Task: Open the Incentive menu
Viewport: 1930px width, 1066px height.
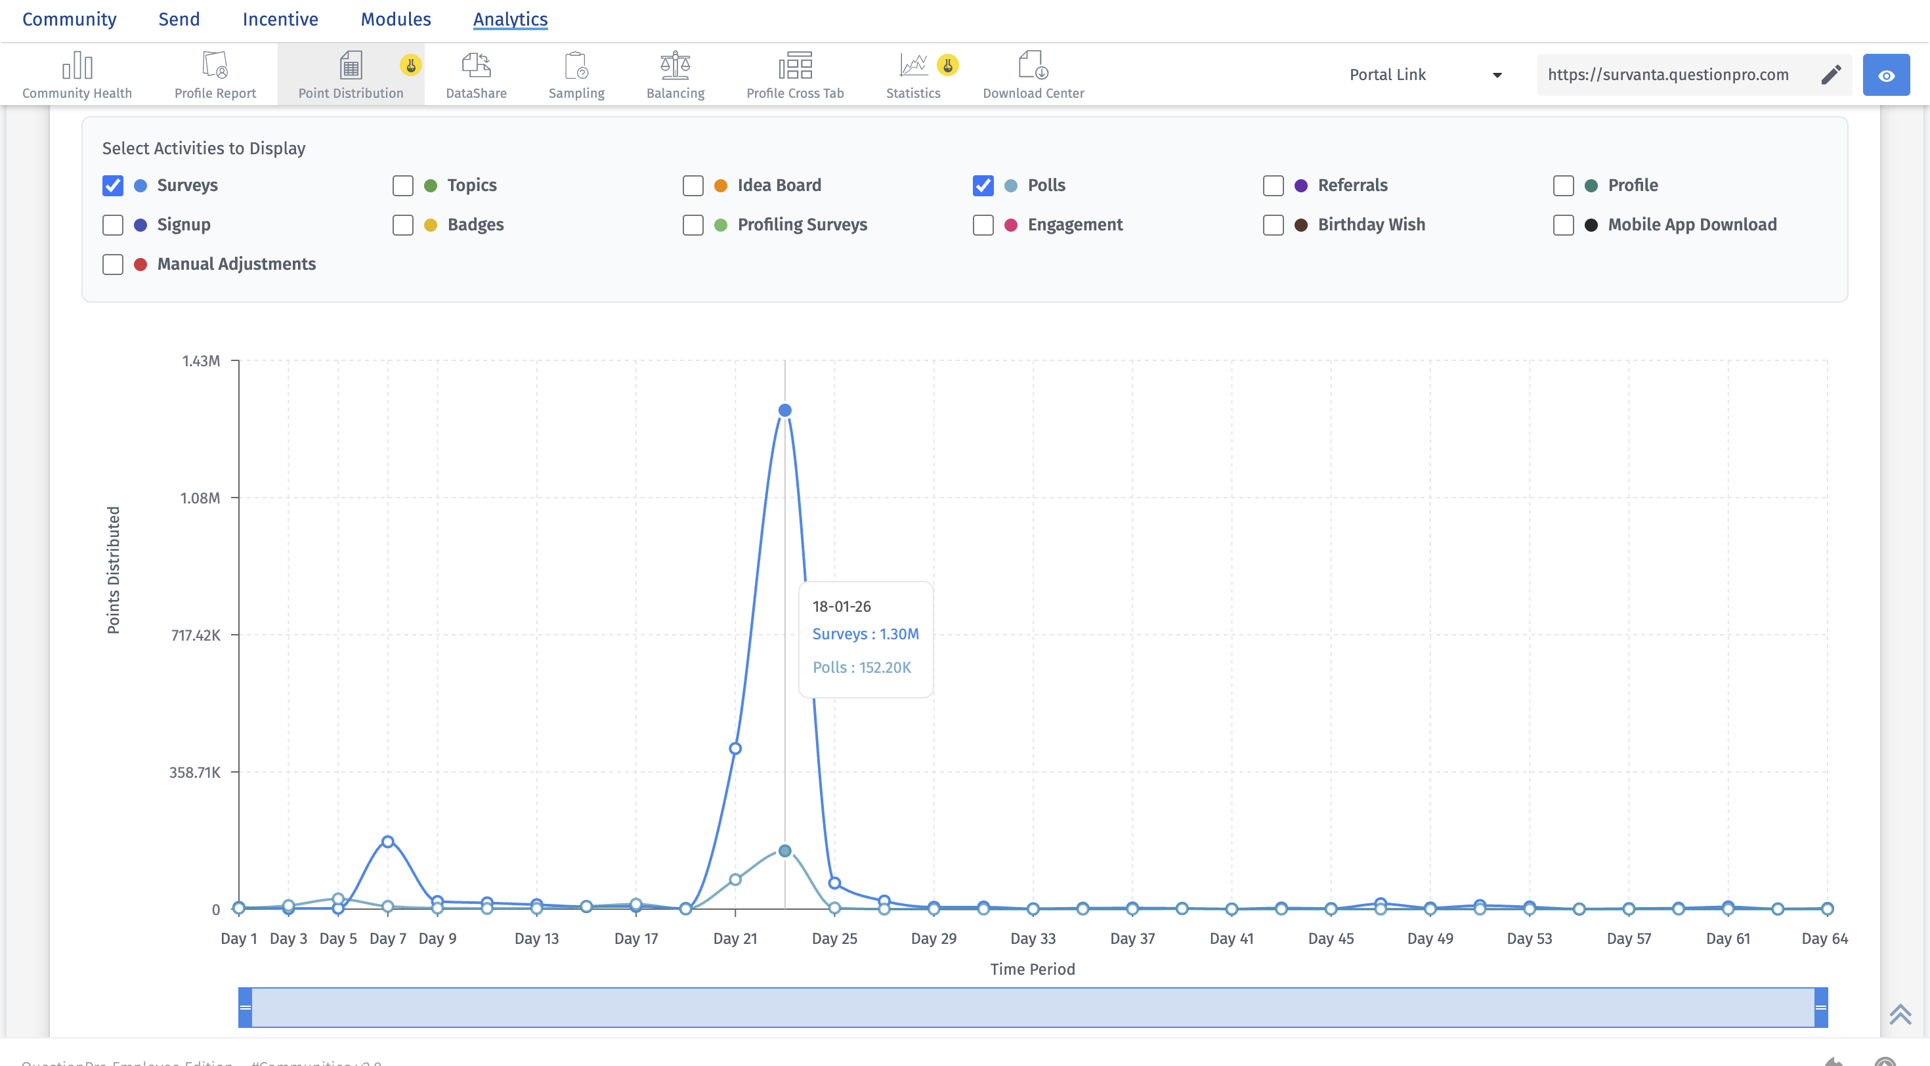Action: [x=280, y=19]
